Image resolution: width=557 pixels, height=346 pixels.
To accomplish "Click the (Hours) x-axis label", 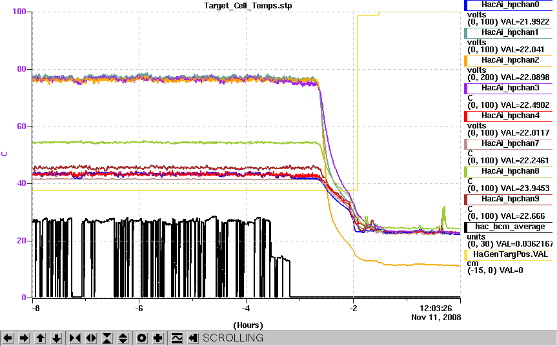I will click(x=248, y=325).
